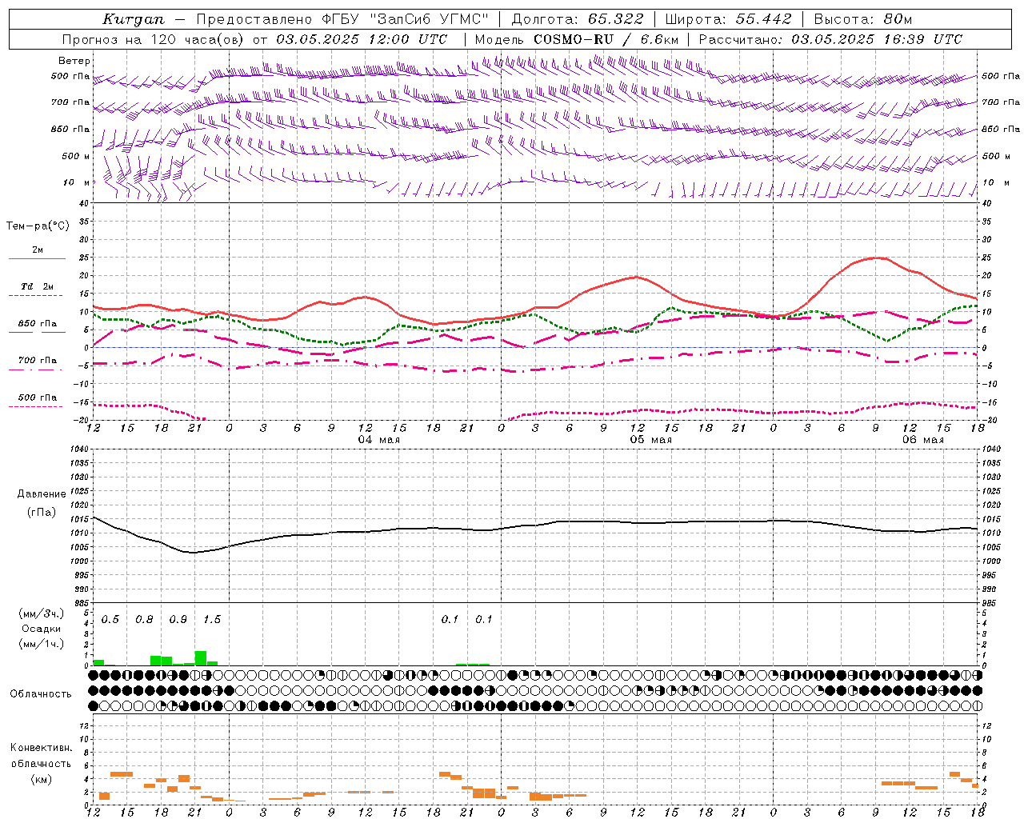This screenshot has width=1024, height=819.
Task: Click the "05 мая" date label
Action: pyautogui.click(x=650, y=440)
